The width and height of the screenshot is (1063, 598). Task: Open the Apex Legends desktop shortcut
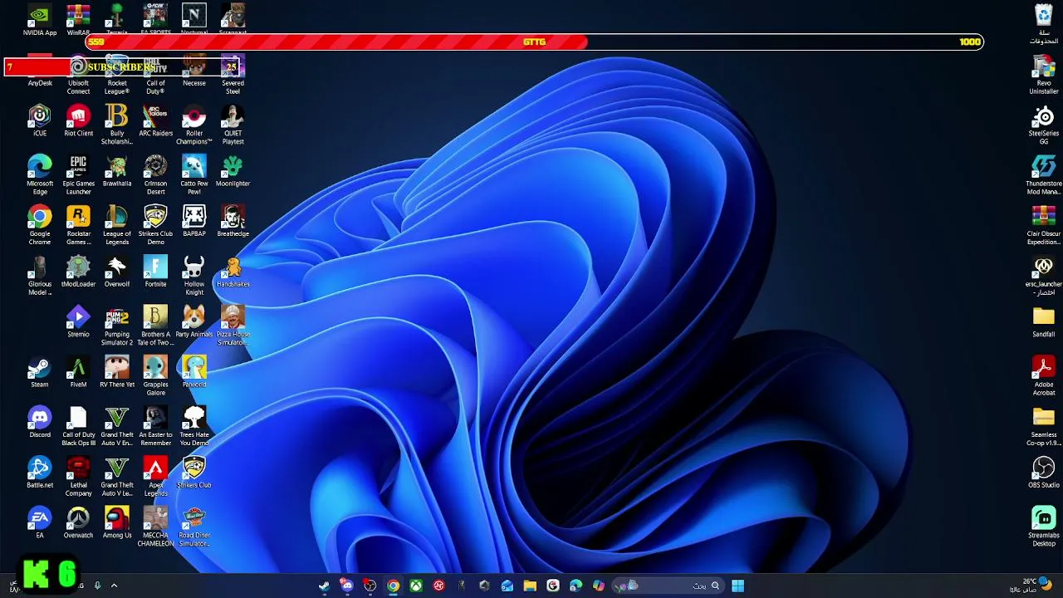155,477
